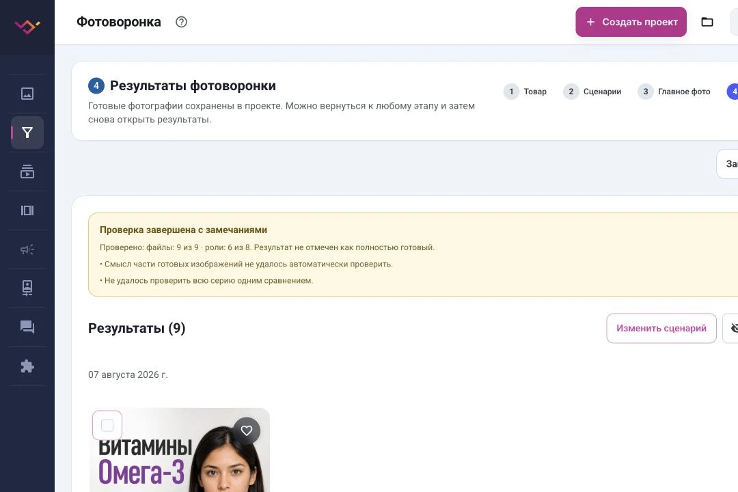
Task: Open the carousel frames sidebar icon
Action: (x=27, y=210)
